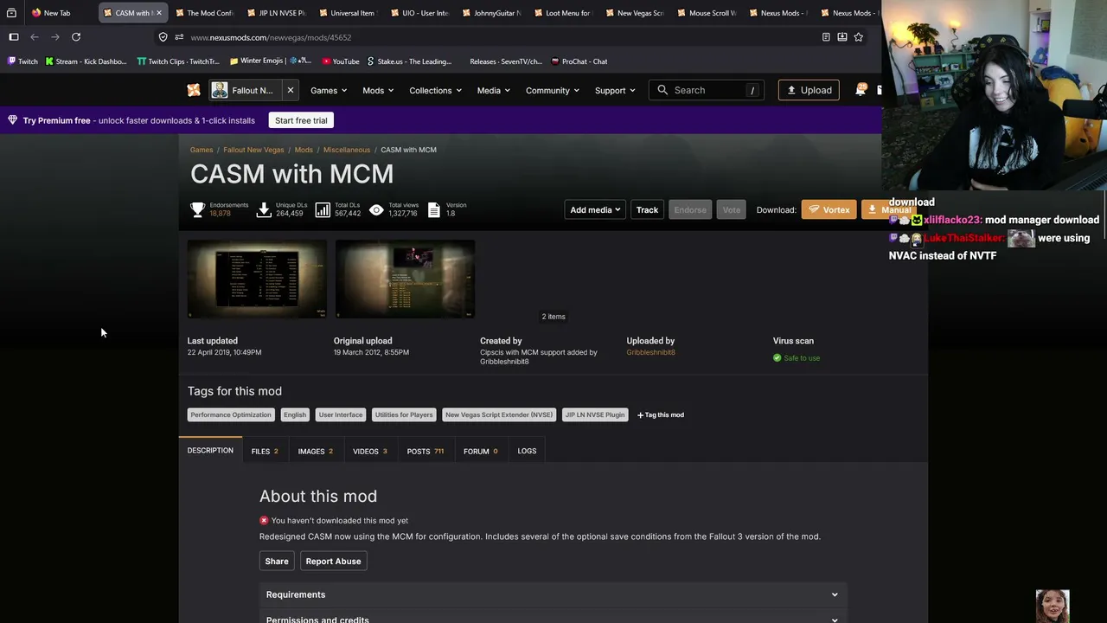Open the Posts tab
The width and height of the screenshot is (1107, 623).
[x=426, y=451]
